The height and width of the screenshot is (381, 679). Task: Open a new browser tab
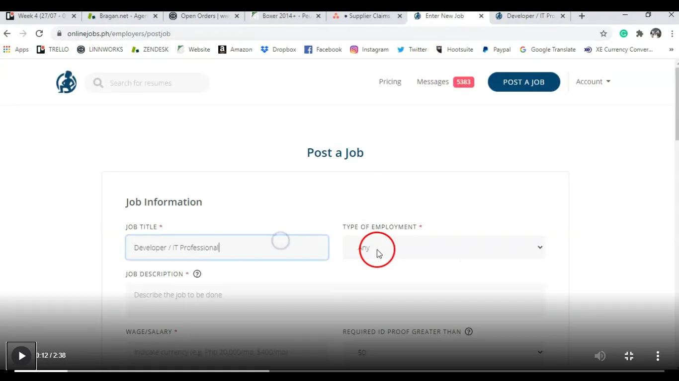[582, 16]
